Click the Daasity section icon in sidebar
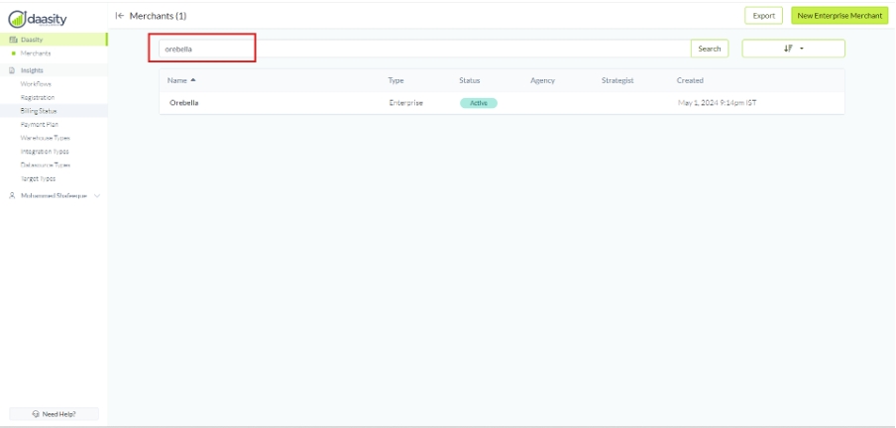The width and height of the screenshot is (896, 428). click(x=13, y=40)
